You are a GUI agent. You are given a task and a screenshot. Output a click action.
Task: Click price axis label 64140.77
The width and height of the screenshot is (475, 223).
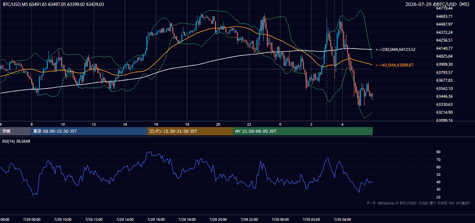click(444, 48)
